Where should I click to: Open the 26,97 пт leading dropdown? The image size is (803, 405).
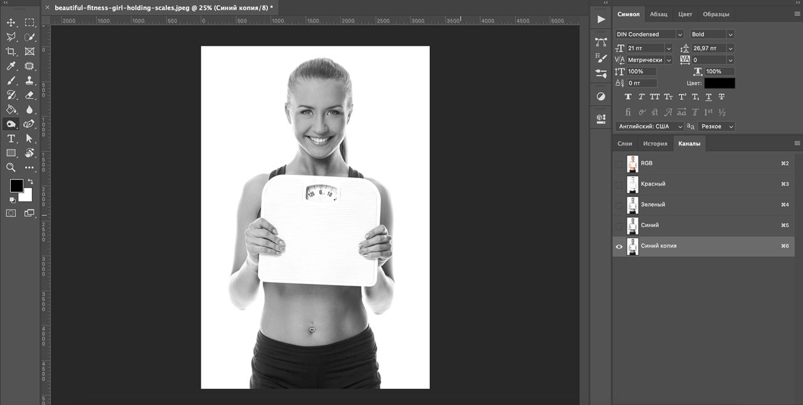(x=730, y=48)
